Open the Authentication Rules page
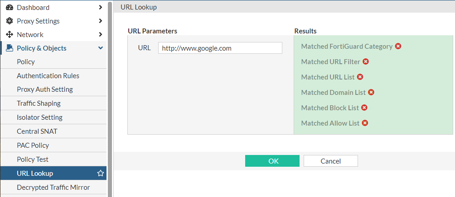The image size is (455, 197). (48, 76)
